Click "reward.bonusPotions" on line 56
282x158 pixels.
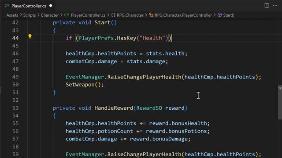pos(176,131)
